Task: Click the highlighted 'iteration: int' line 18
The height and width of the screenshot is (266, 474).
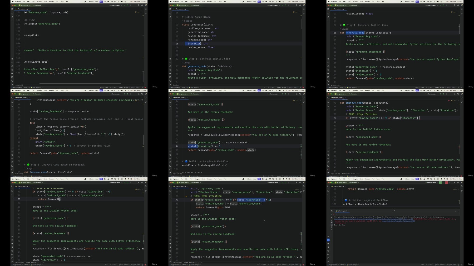Action: coord(197,44)
